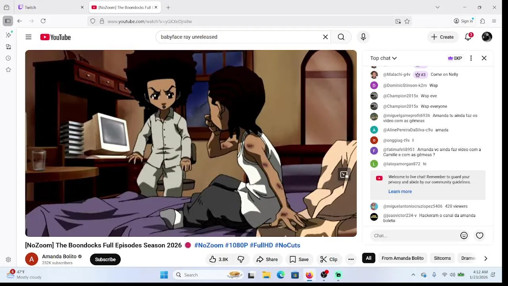Open Amanda Bolito channel name link
Viewport: 508px width, 286px height.
click(x=59, y=257)
